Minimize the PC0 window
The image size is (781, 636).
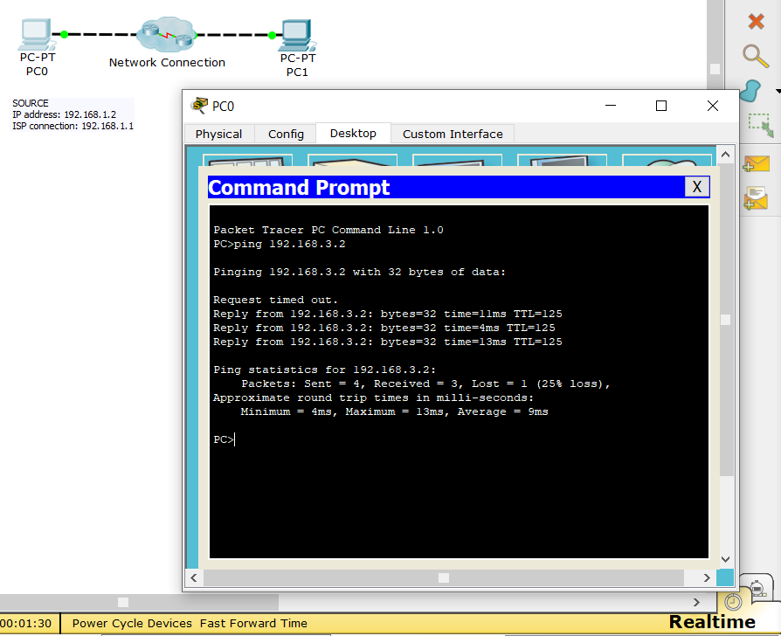pos(611,106)
